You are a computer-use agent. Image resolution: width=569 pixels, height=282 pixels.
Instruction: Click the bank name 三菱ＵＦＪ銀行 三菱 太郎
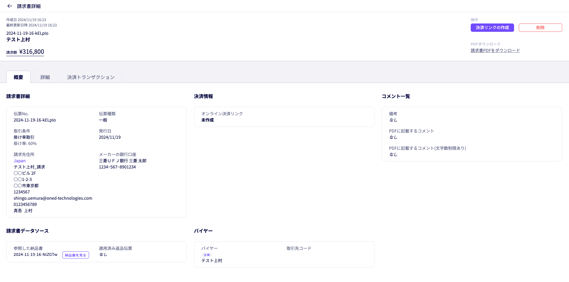coord(123,161)
